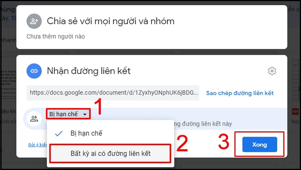Click the people group icon

[x=34, y=119]
